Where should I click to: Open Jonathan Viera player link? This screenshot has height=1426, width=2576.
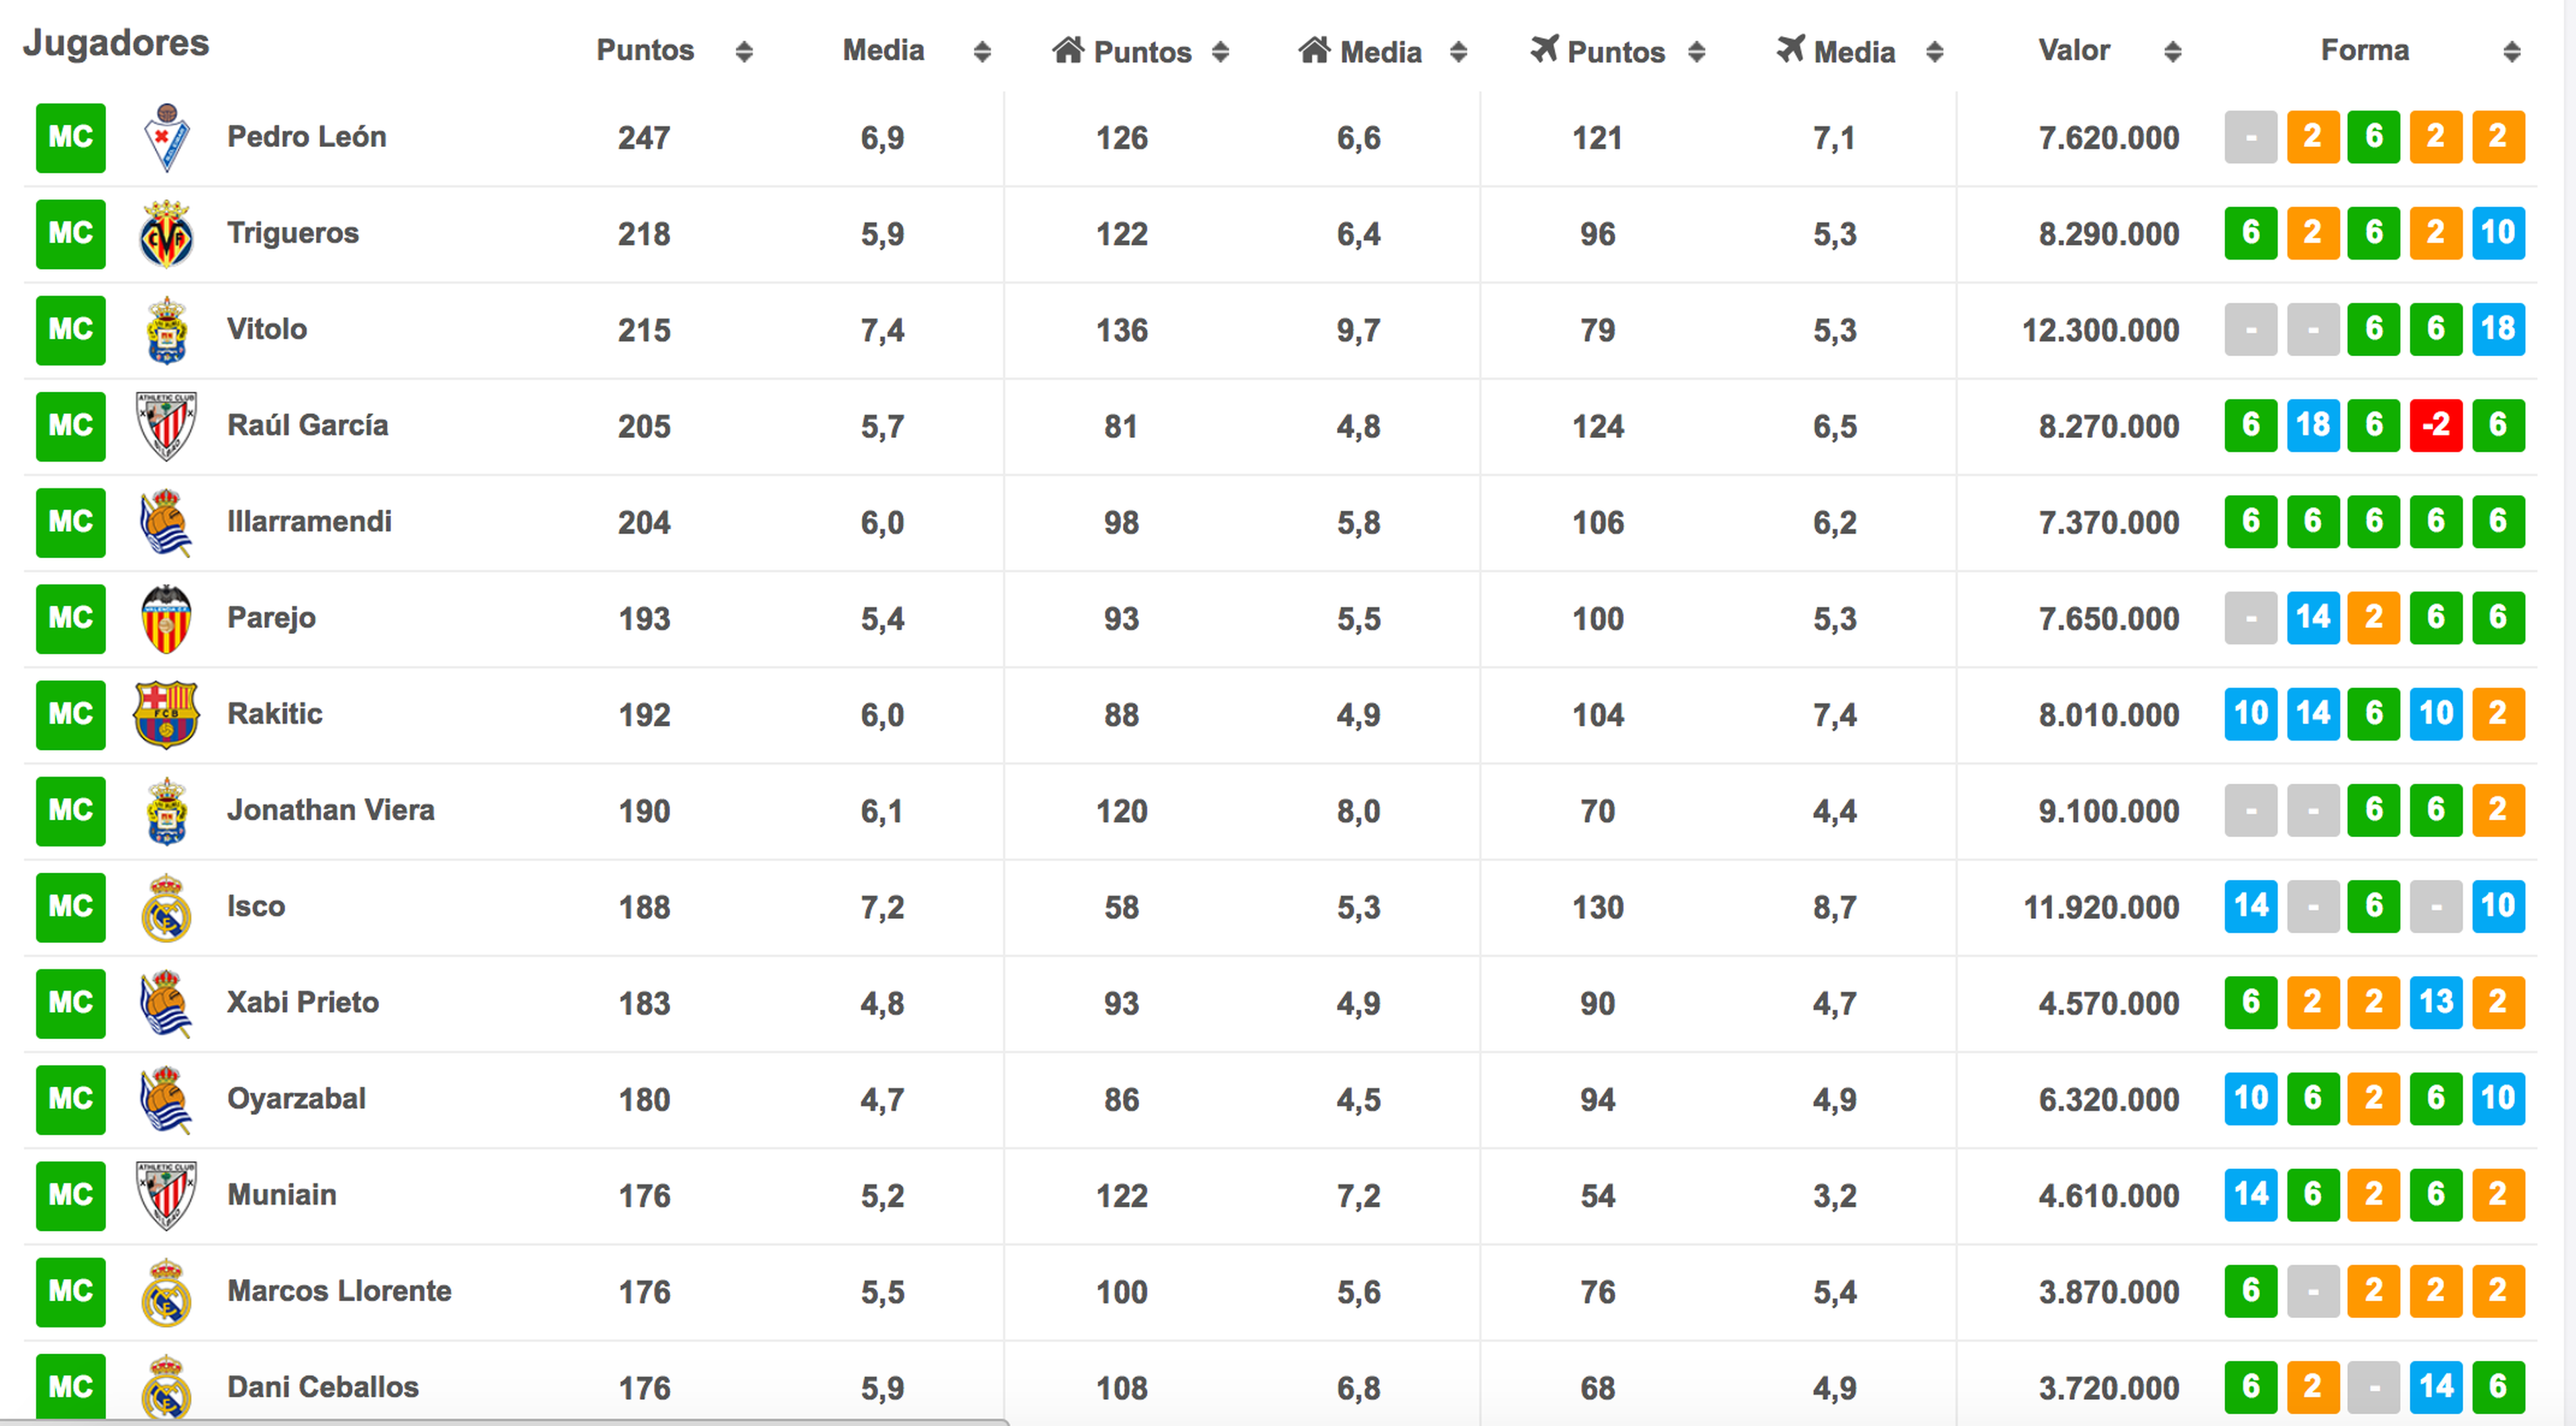331,809
